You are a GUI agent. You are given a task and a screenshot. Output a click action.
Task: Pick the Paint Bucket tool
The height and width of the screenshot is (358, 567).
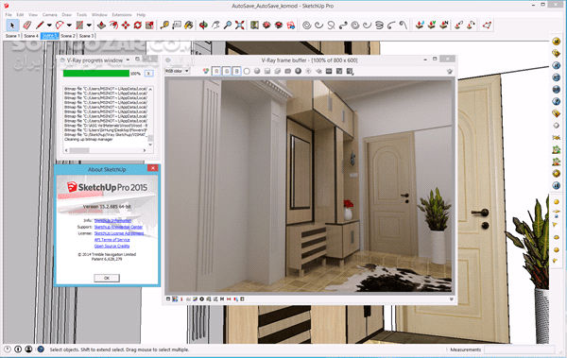(188, 26)
